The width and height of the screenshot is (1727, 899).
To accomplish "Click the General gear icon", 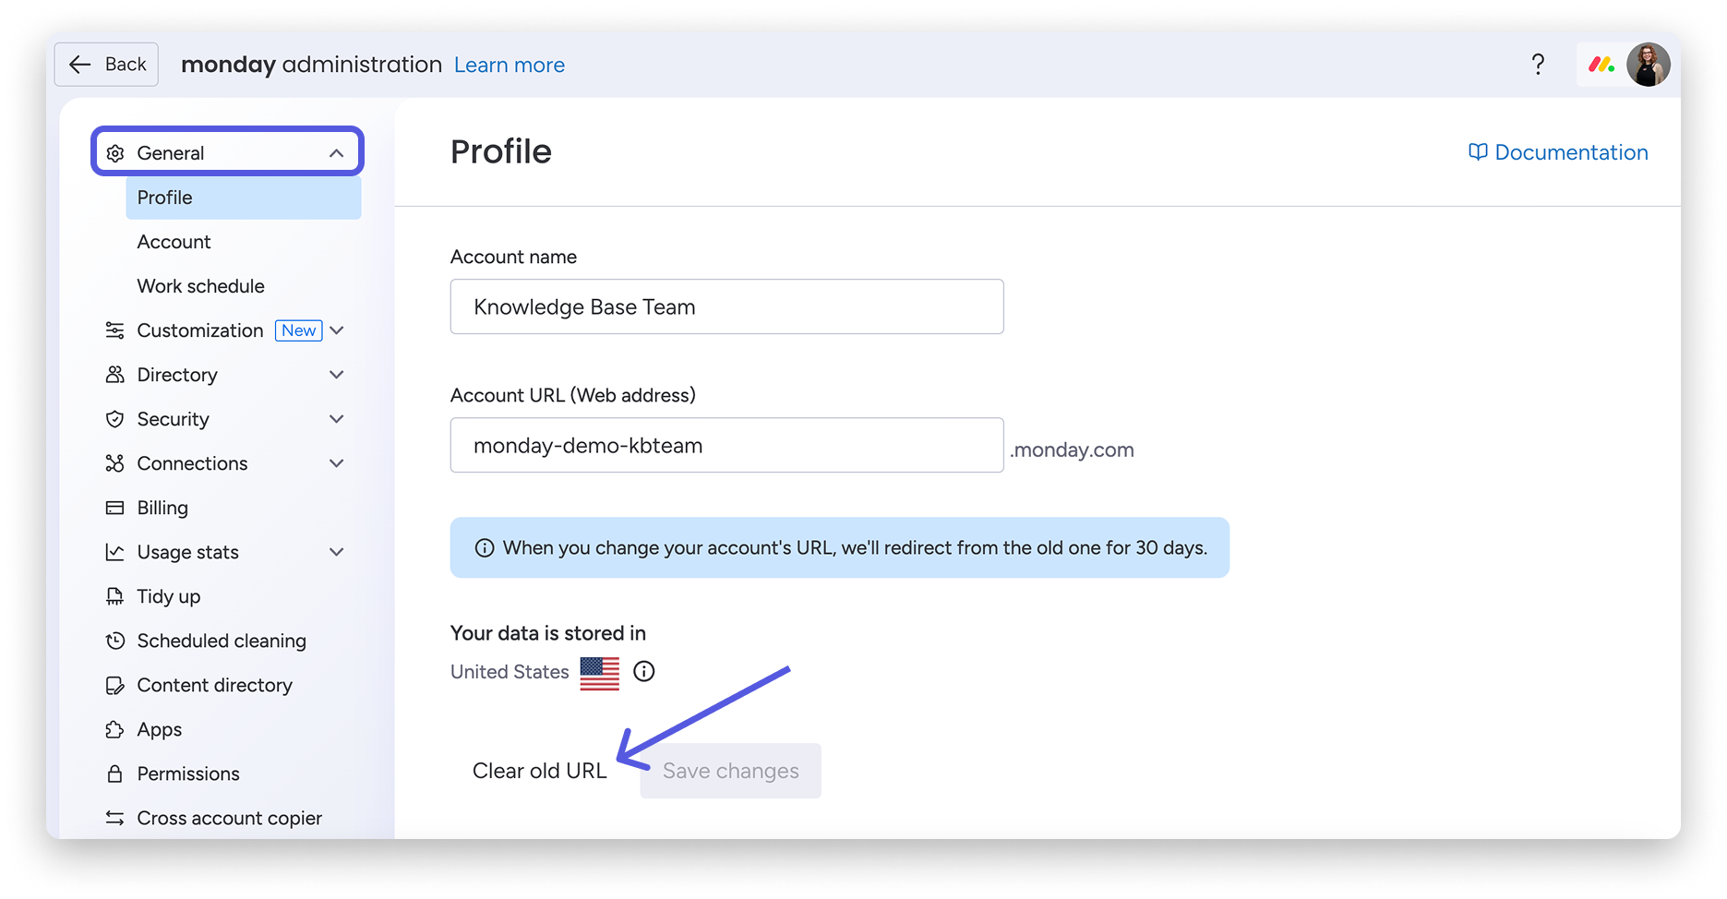I will click(x=115, y=153).
